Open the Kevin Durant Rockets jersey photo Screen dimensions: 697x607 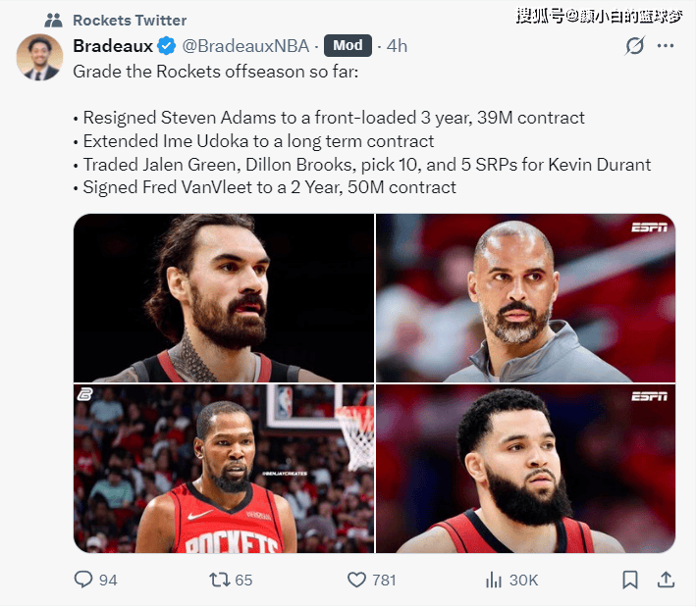pos(224,469)
